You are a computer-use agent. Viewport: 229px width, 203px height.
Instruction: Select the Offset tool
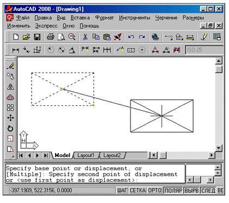[x=10, y=97]
